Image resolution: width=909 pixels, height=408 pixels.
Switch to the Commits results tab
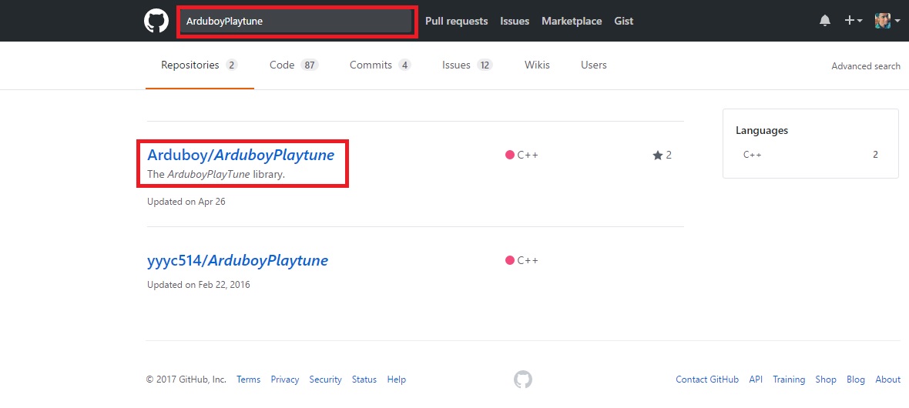(380, 65)
